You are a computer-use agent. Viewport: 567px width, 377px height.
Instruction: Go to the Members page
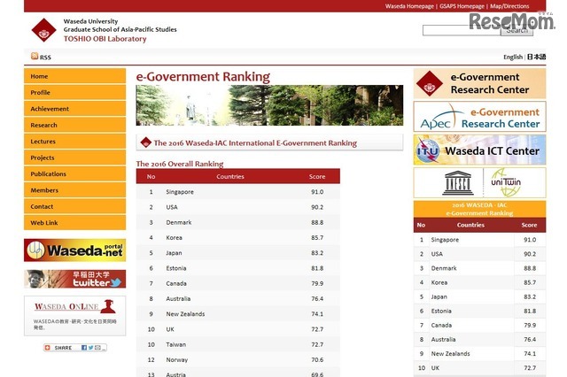click(x=74, y=190)
